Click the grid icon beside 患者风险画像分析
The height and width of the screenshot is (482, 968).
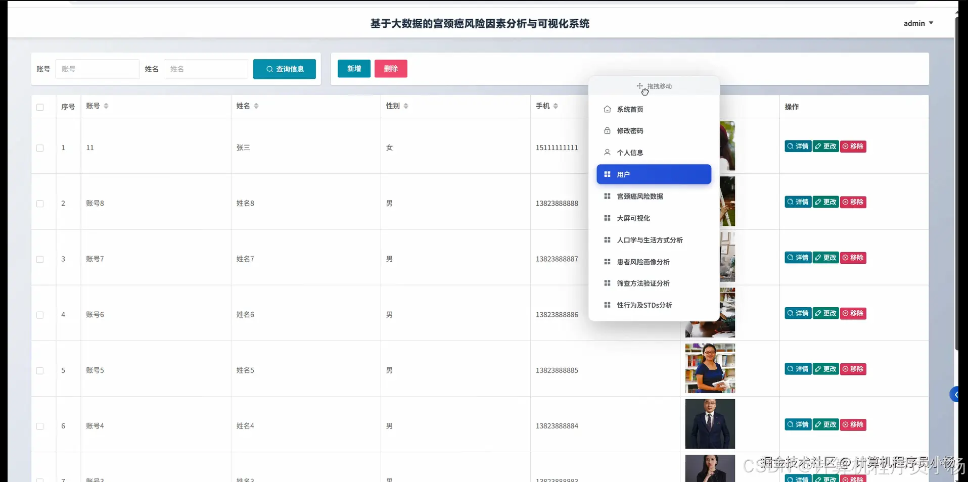(607, 262)
